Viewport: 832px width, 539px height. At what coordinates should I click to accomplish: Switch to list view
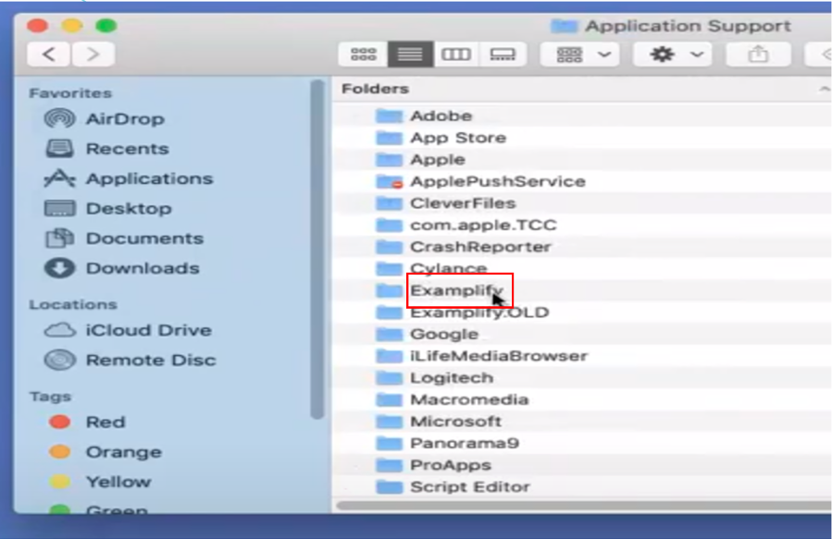410,54
